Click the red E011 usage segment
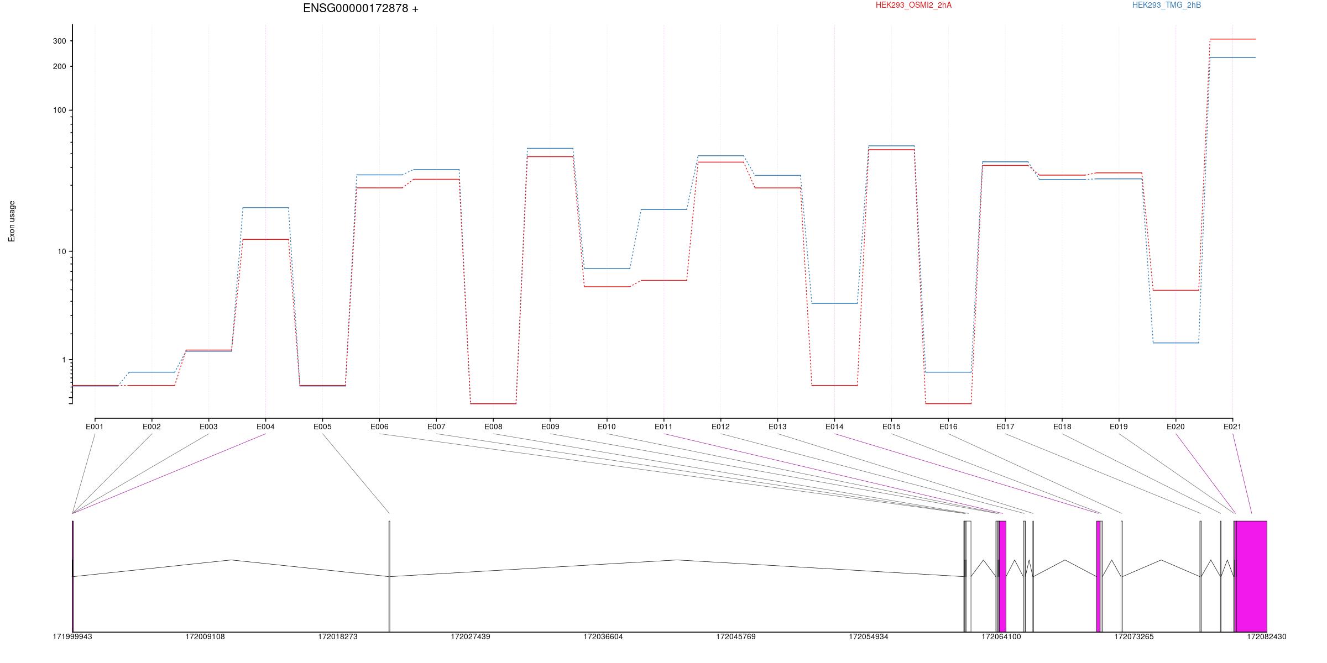The image size is (1327, 663). [x=663, y=280]
